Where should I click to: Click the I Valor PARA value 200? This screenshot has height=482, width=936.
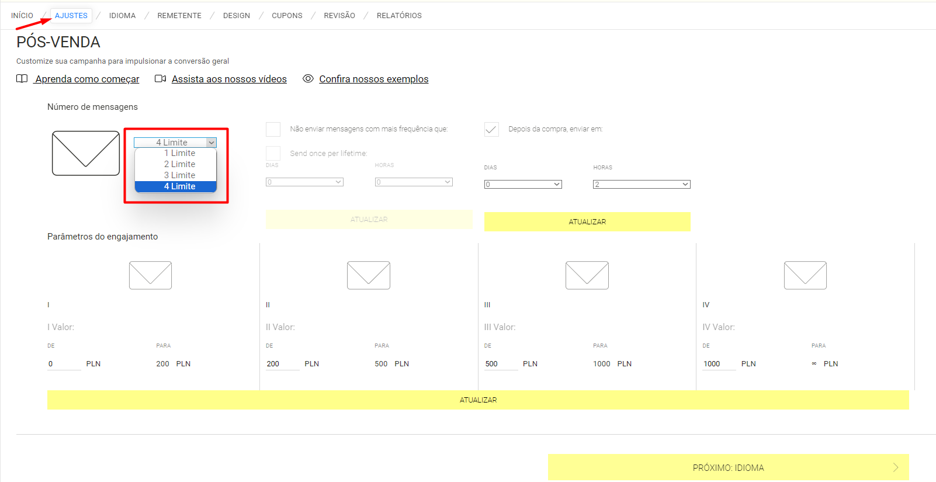point(162,364)
